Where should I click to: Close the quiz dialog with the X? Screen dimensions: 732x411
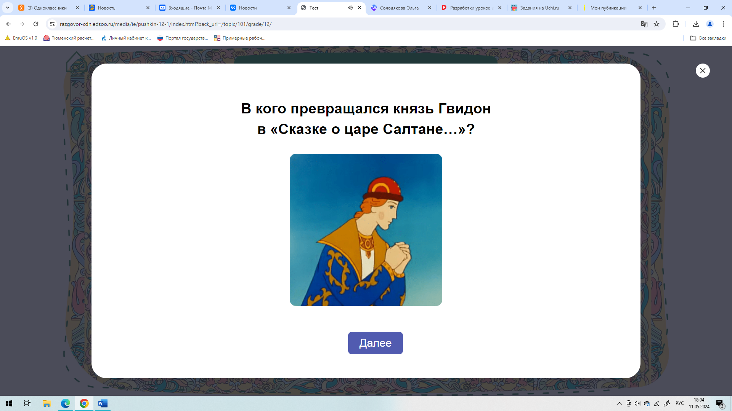703,70
